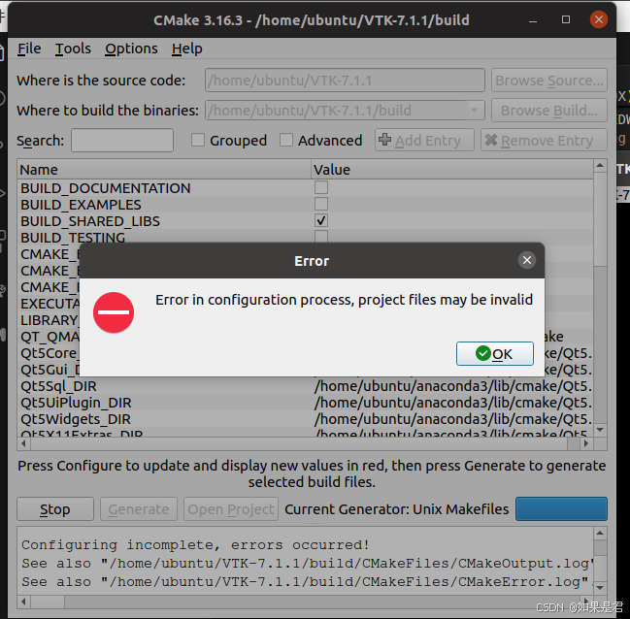This screenshot has width=630, height=619.
Task: Click the Open Project button
Action: [231, 509]
